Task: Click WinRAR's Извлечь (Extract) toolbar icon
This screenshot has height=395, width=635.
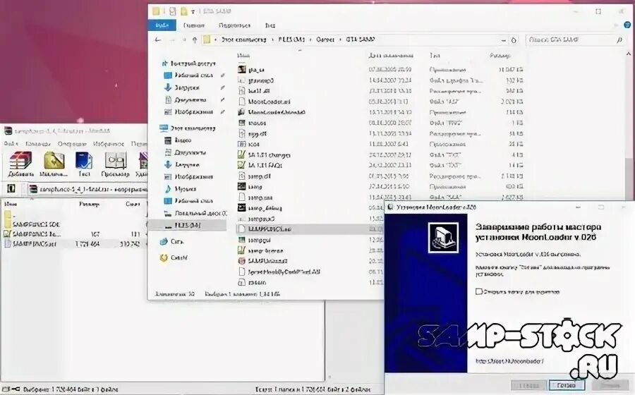Action: [54, 165]
